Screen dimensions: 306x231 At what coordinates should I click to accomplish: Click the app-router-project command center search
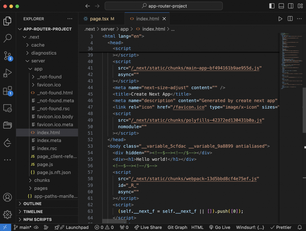[x=163, y=6]
